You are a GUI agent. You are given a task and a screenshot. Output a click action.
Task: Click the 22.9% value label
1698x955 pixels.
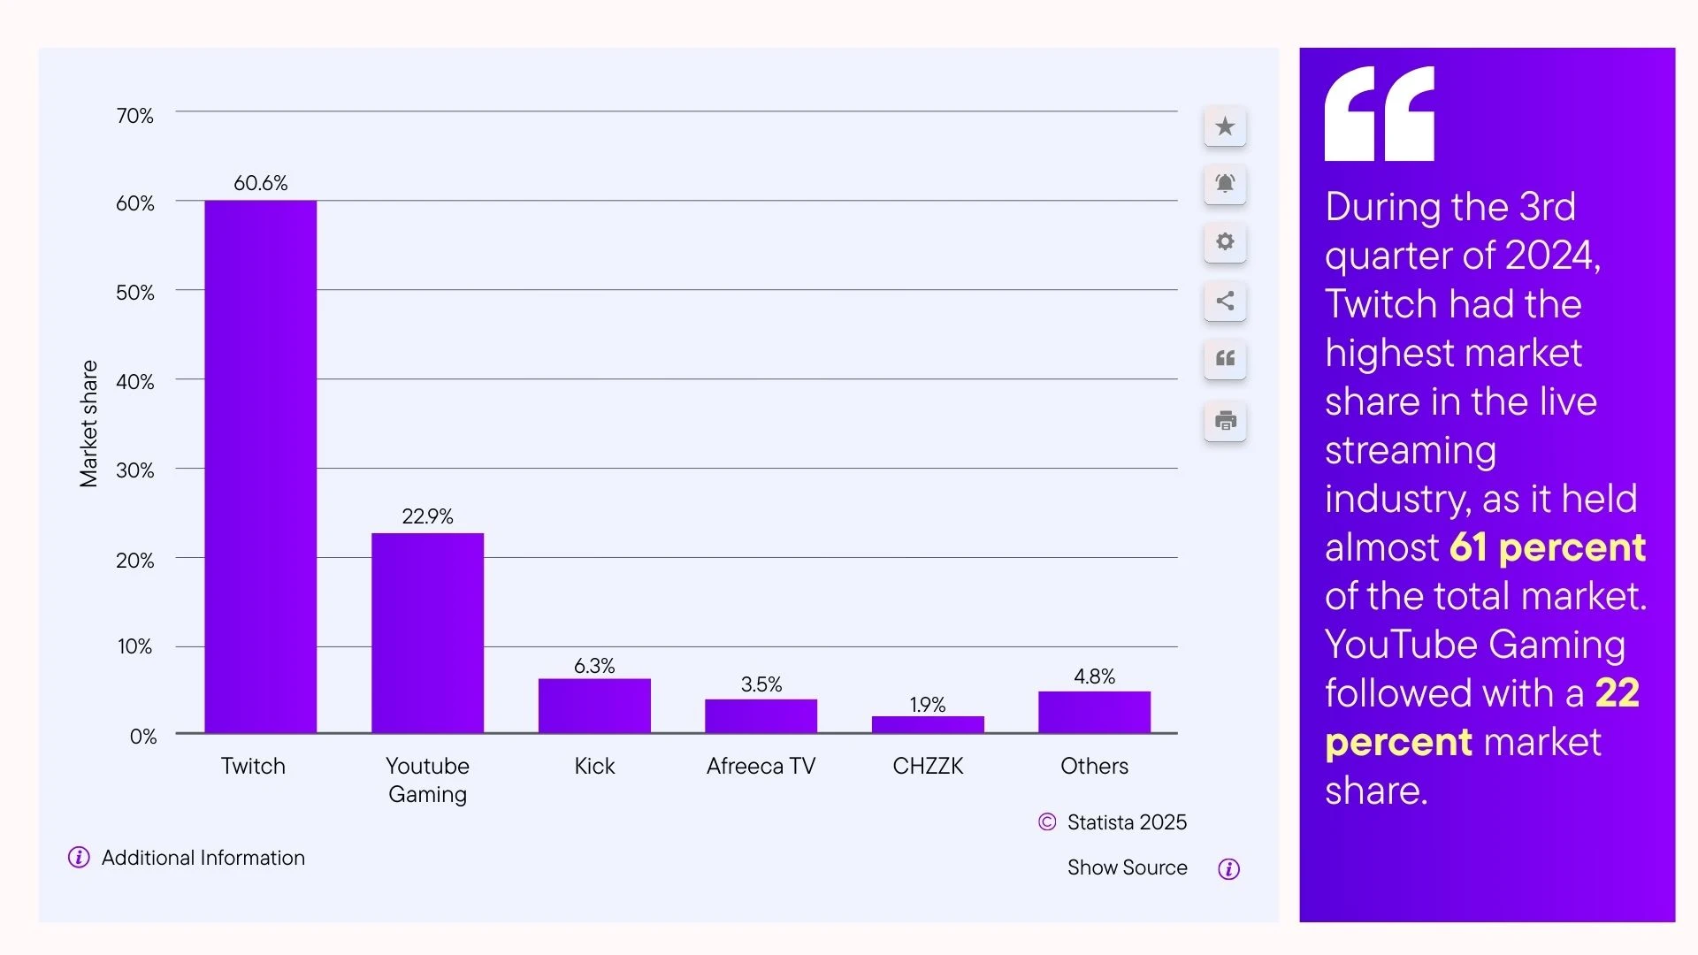[427, 516]
